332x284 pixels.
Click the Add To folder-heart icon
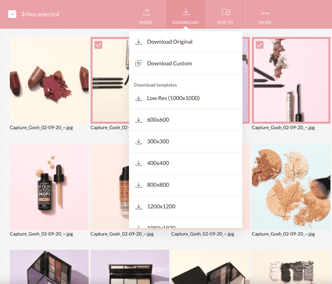[226, 12]
